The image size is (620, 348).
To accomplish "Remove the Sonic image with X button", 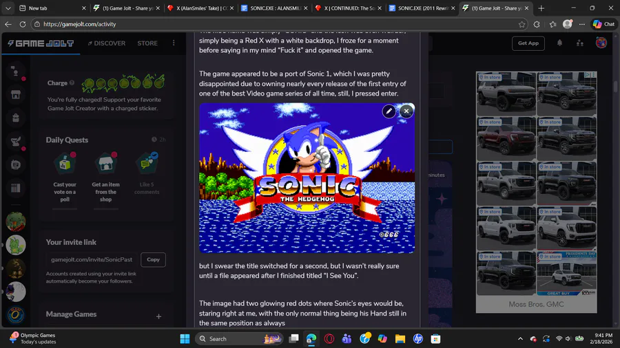I will (406, 111).
